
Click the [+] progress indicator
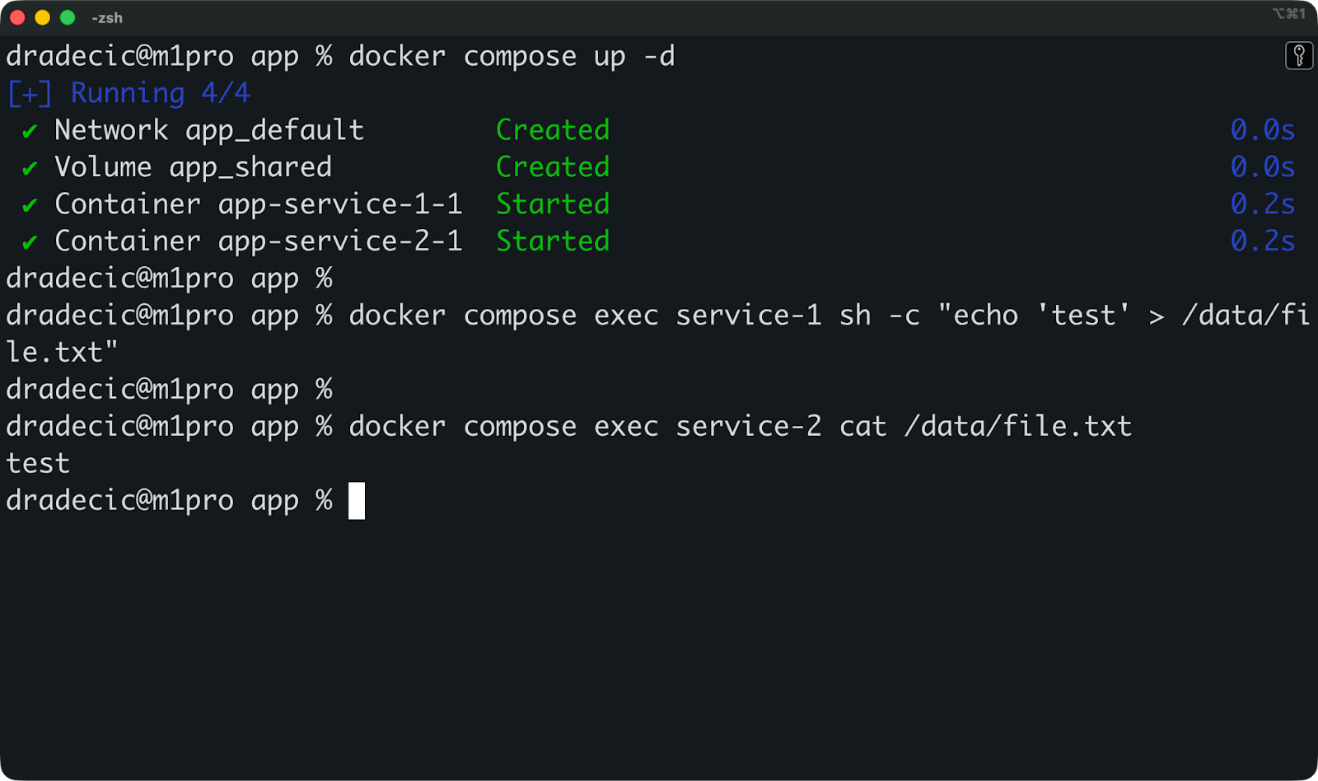[x=30, y=94]
